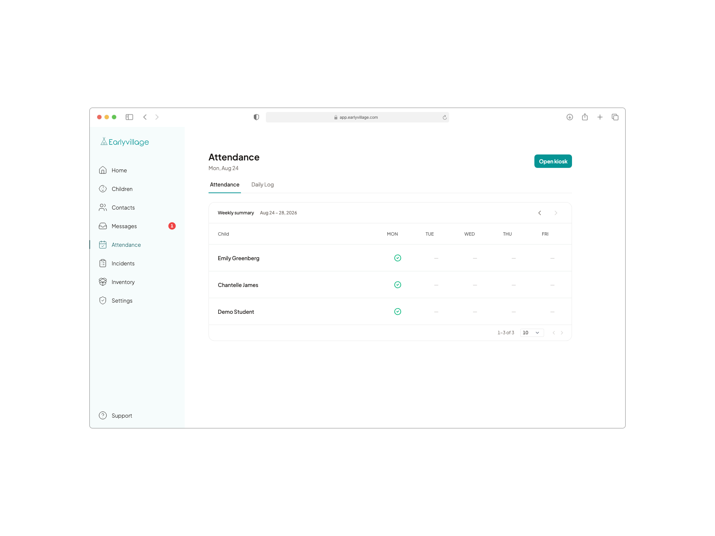Open the Home sidebar item
Screen dimensions: 715x536
137,170
